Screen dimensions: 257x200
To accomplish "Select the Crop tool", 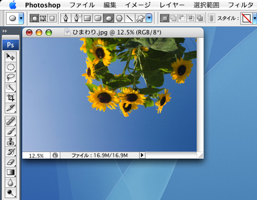I will click(x=11, y=98).
